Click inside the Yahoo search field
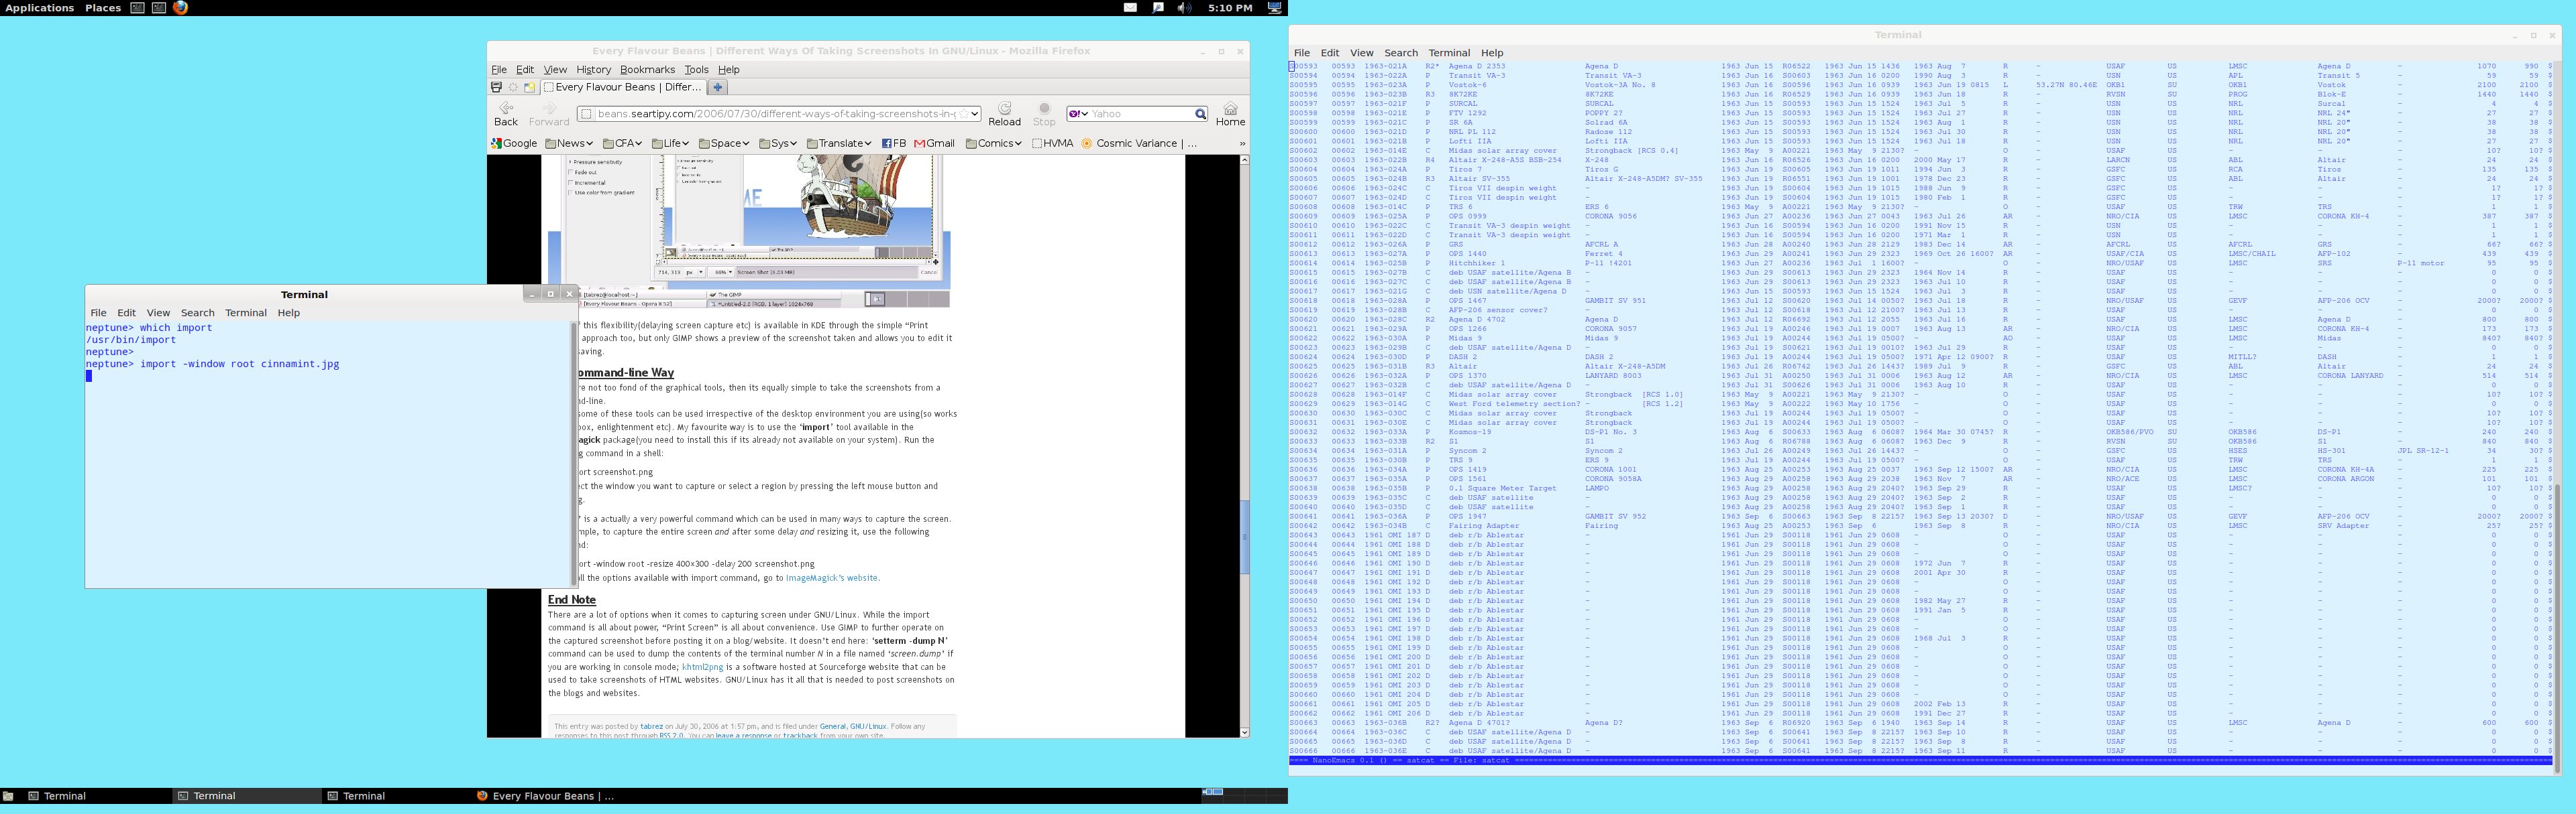Image resolution: width=2576 pixels, height=814 pixels. 1140,114
